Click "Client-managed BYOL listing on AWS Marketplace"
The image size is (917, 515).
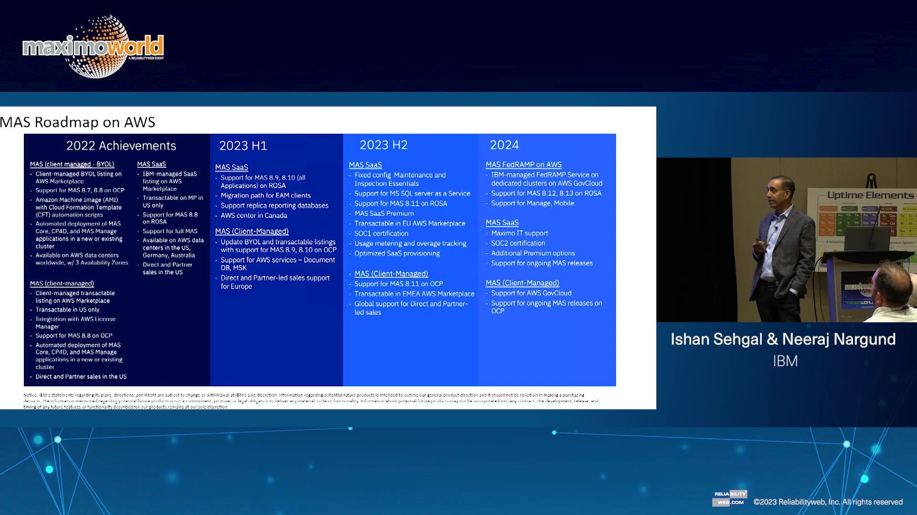pos(78,177)
